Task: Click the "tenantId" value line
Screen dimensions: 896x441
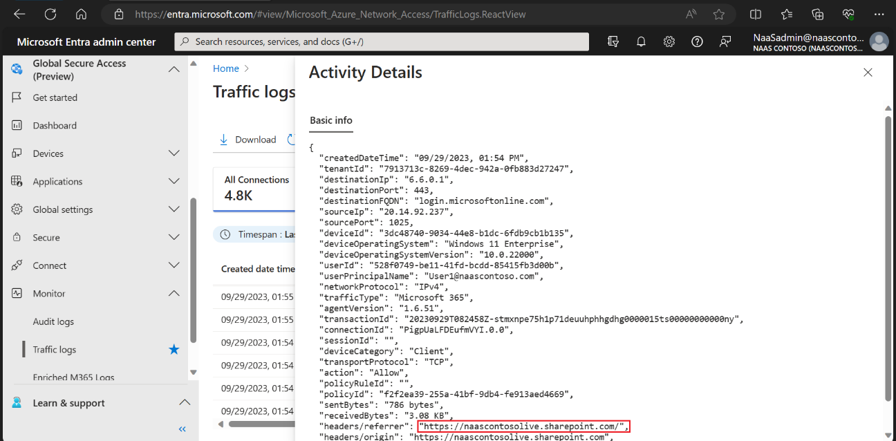Action: pyautogui.click(x=446, y=169)
